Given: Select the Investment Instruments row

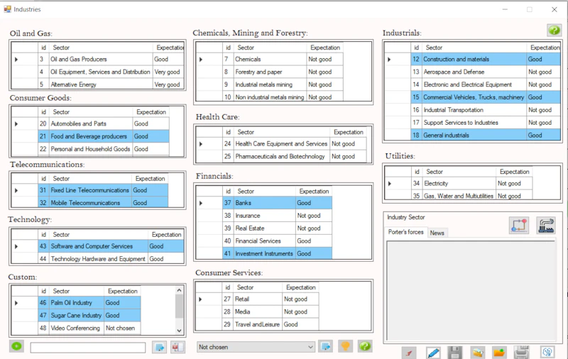Looking at the screenshot, I should pos(264,254).
